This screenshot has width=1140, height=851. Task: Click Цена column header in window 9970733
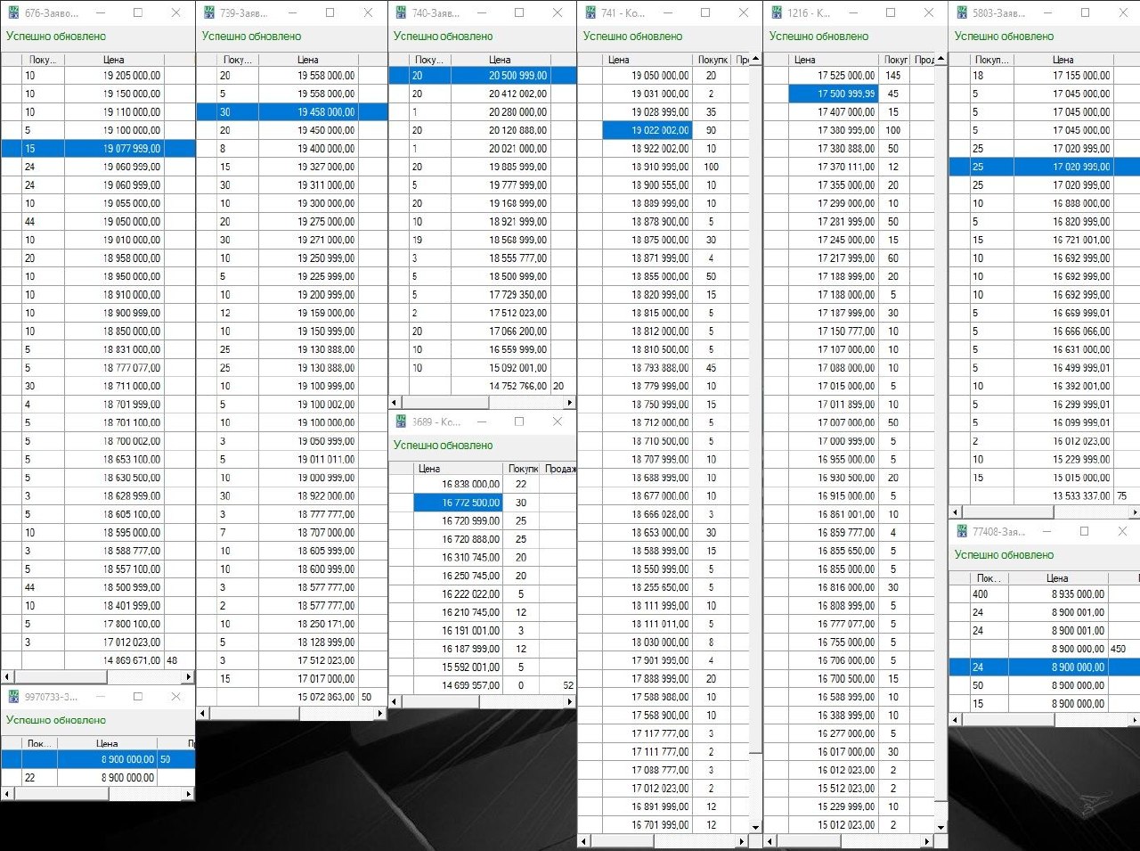[107, 743]
